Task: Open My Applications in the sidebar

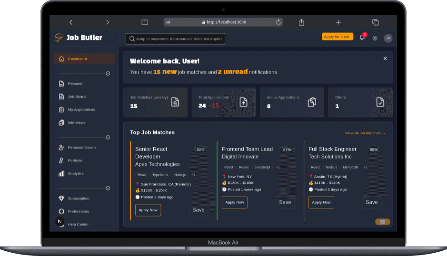Action: [84, 110]
